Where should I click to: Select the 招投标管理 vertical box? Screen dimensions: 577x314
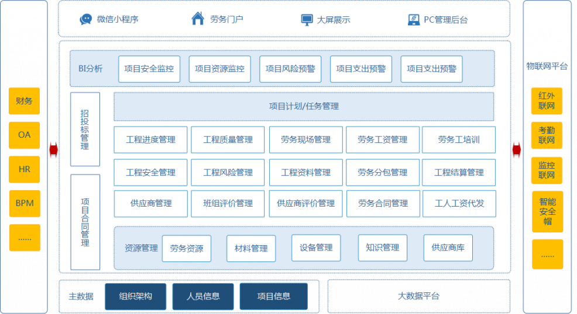tap(85, 129)
